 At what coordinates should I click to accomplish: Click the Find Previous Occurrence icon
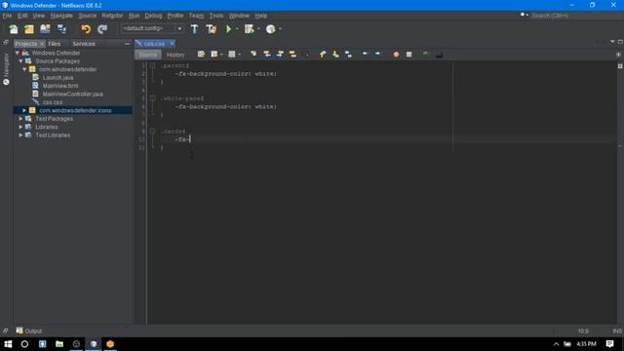tap(266, 55)
